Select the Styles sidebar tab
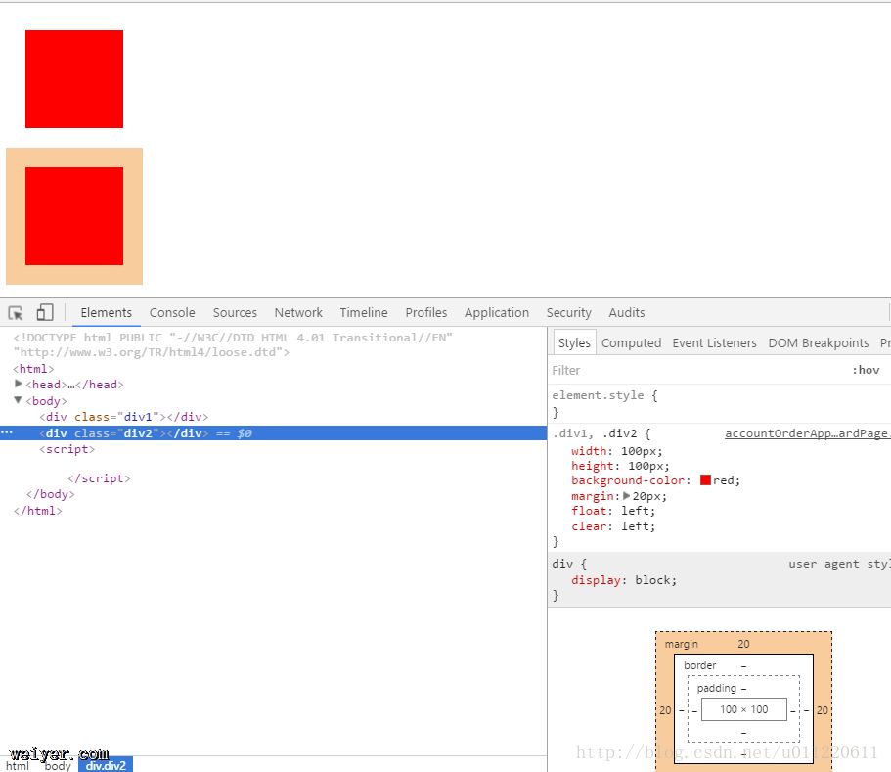The image size is (891, 772). tap(574, 342)
